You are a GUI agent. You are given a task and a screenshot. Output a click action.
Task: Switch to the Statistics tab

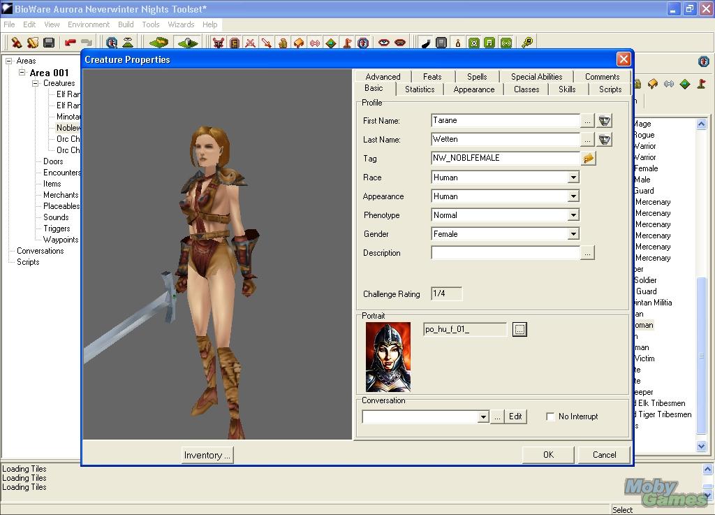[x=420, y=89]
